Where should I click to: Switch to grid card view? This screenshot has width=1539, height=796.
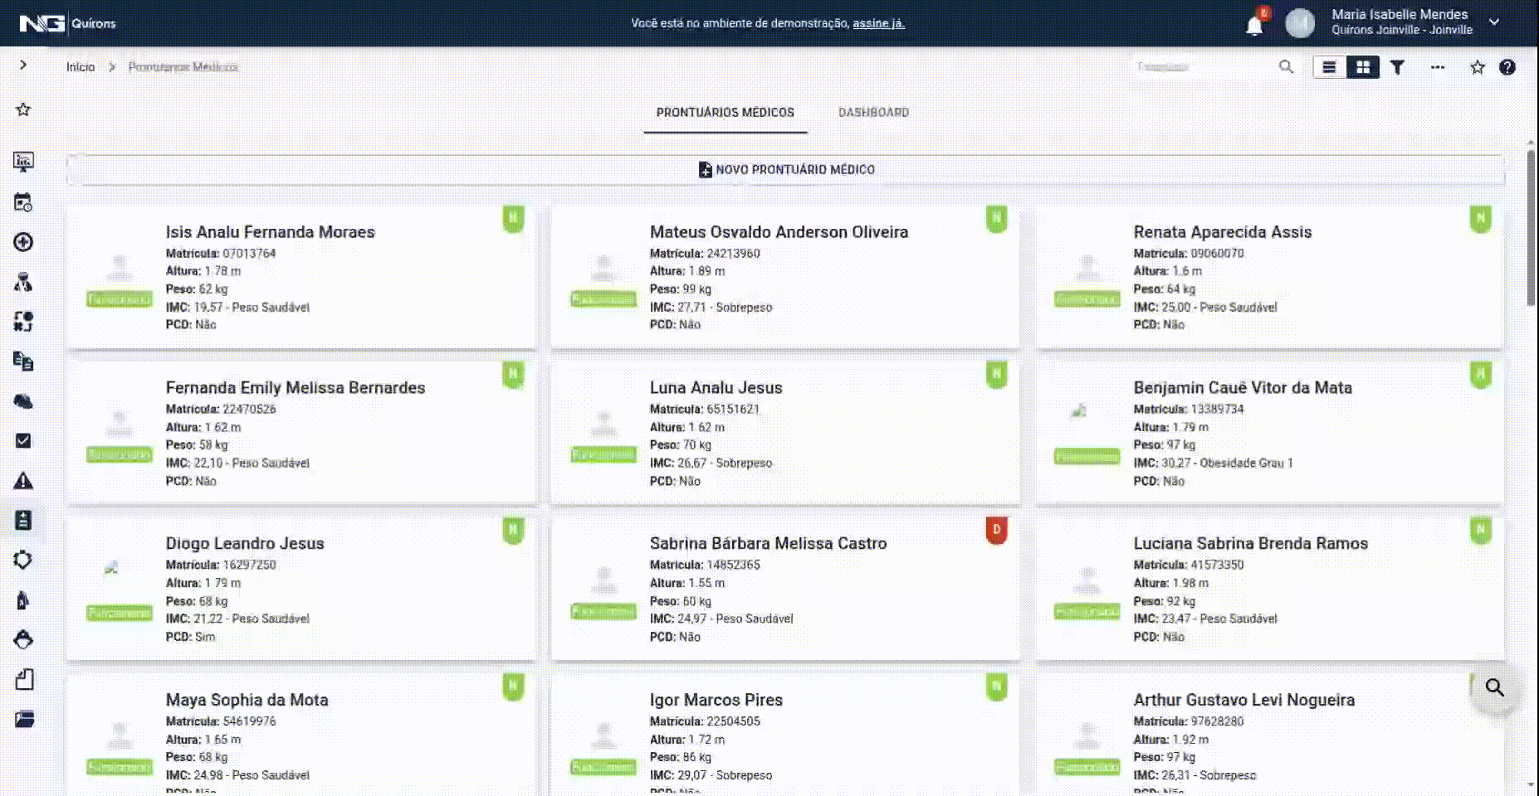1363,67
